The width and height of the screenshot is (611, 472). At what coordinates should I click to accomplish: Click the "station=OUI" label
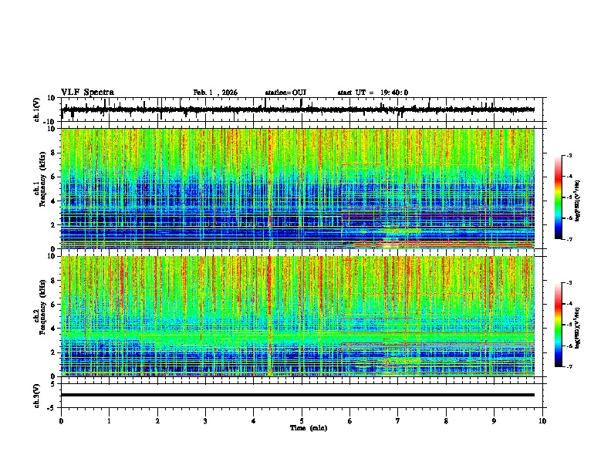285,93
